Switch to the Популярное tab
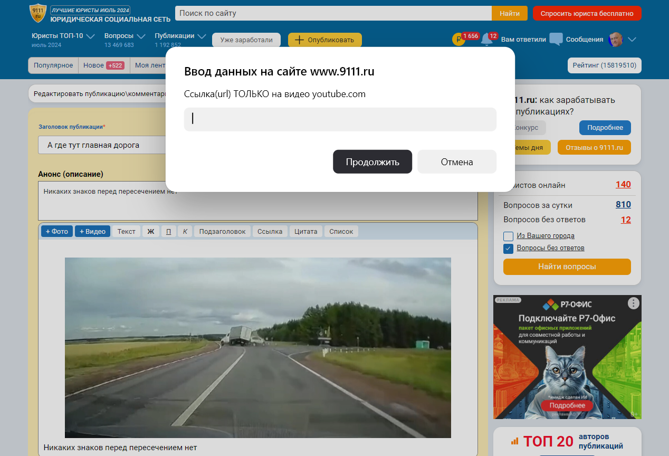Image resolution: width=669 pixels, height=456 pixels. tap(53, 65)
